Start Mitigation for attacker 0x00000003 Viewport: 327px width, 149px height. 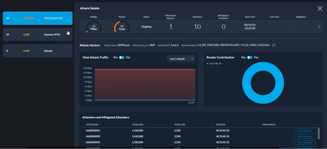click(305, 142)
